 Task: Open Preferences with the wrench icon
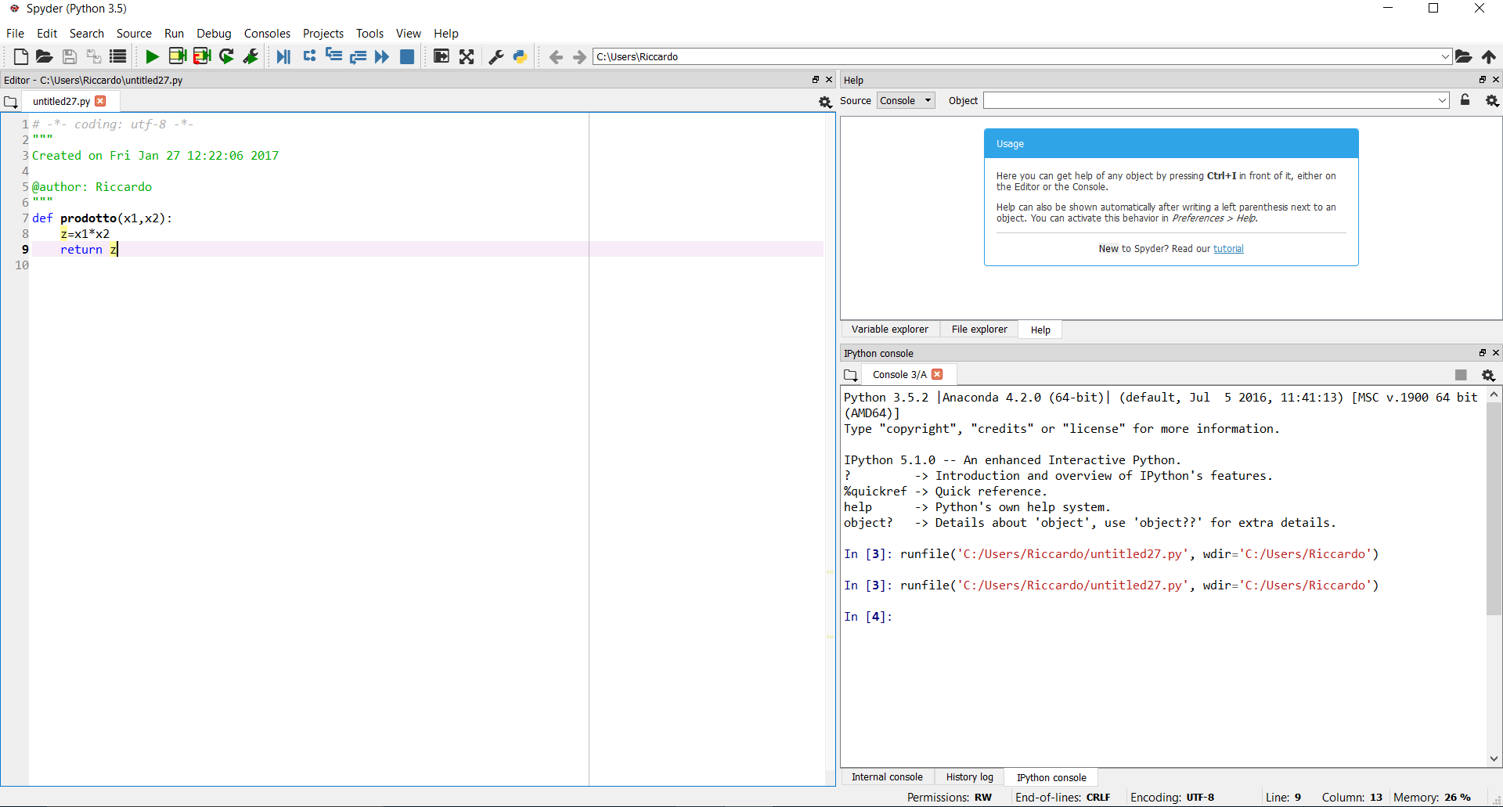(496, 56)
